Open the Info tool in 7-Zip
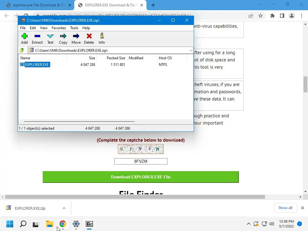Image resolution: width=308 pixels, height=231 pixels. pos(102,38)
